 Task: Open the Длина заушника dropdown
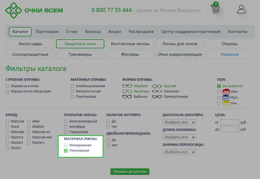(x=179, y=137)
